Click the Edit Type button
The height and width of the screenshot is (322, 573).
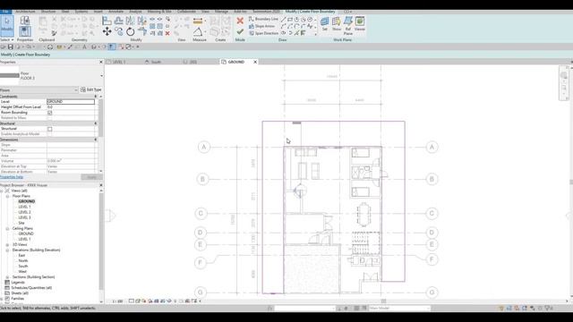coord(91,89)
